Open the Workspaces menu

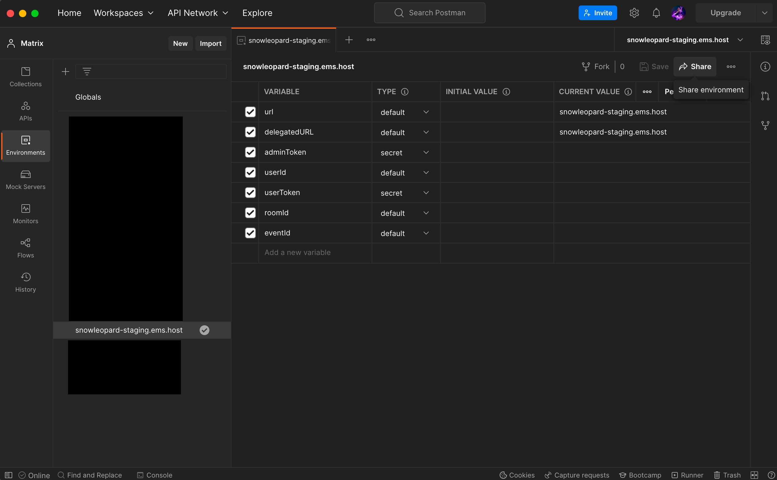tap(123, 13)
